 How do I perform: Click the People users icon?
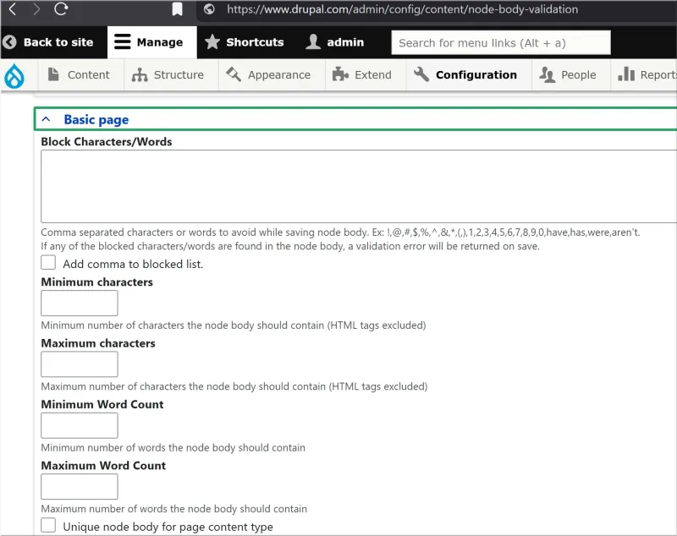(x=547, y=74)
